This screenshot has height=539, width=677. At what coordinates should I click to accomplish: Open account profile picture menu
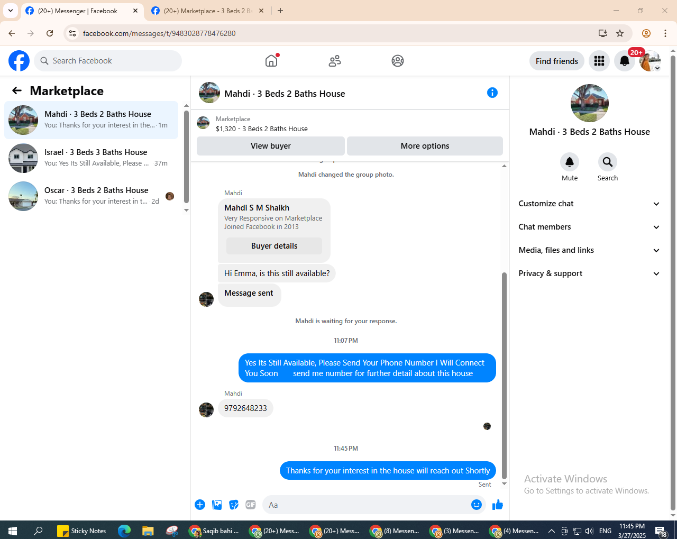pyautogui.click(x=650, y=61)
